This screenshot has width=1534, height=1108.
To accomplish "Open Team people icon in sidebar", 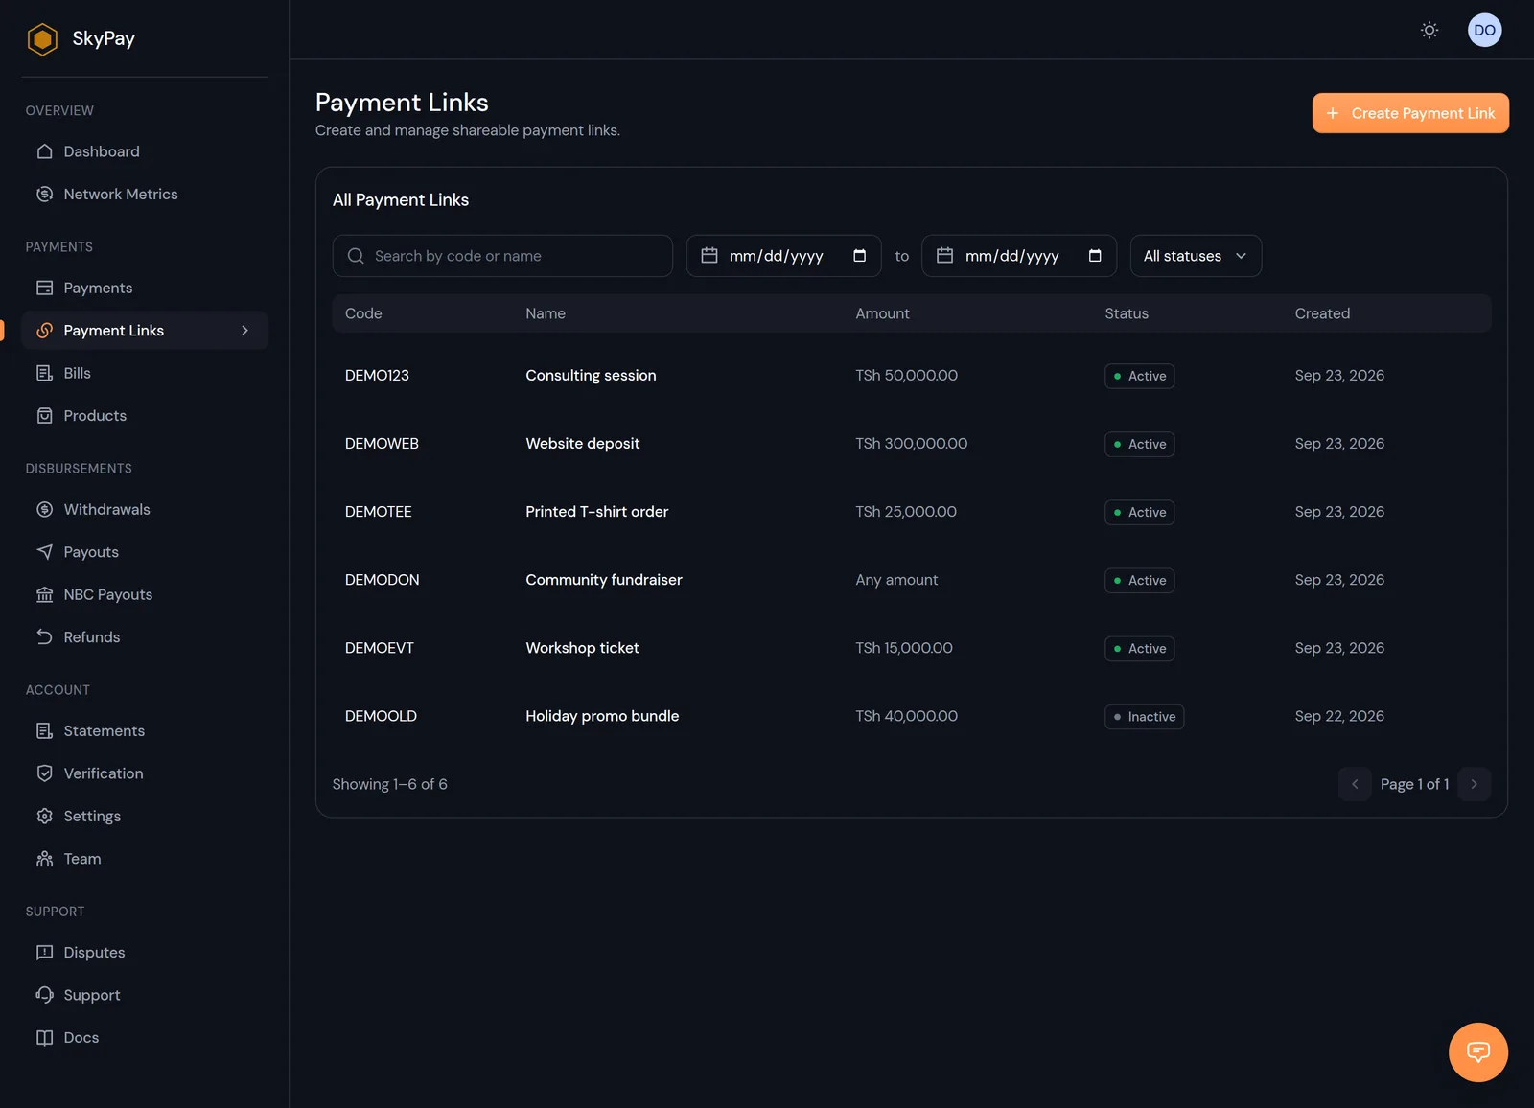I will point(44,858).
